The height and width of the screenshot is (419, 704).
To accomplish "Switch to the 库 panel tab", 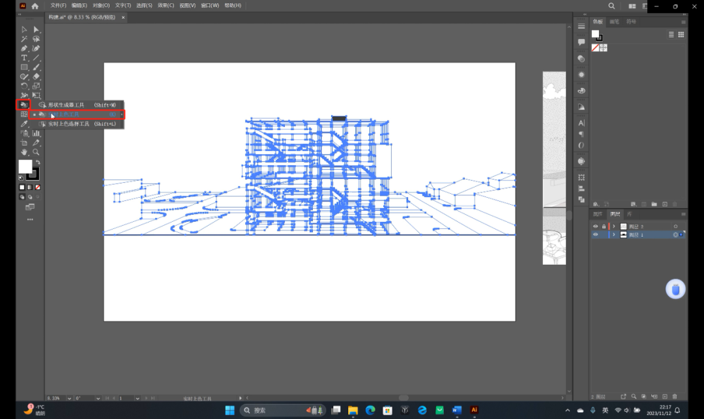I will 629,214.
